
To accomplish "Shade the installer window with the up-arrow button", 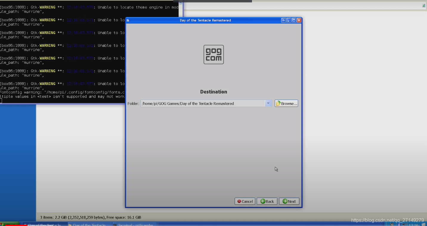I will [284, 20].
